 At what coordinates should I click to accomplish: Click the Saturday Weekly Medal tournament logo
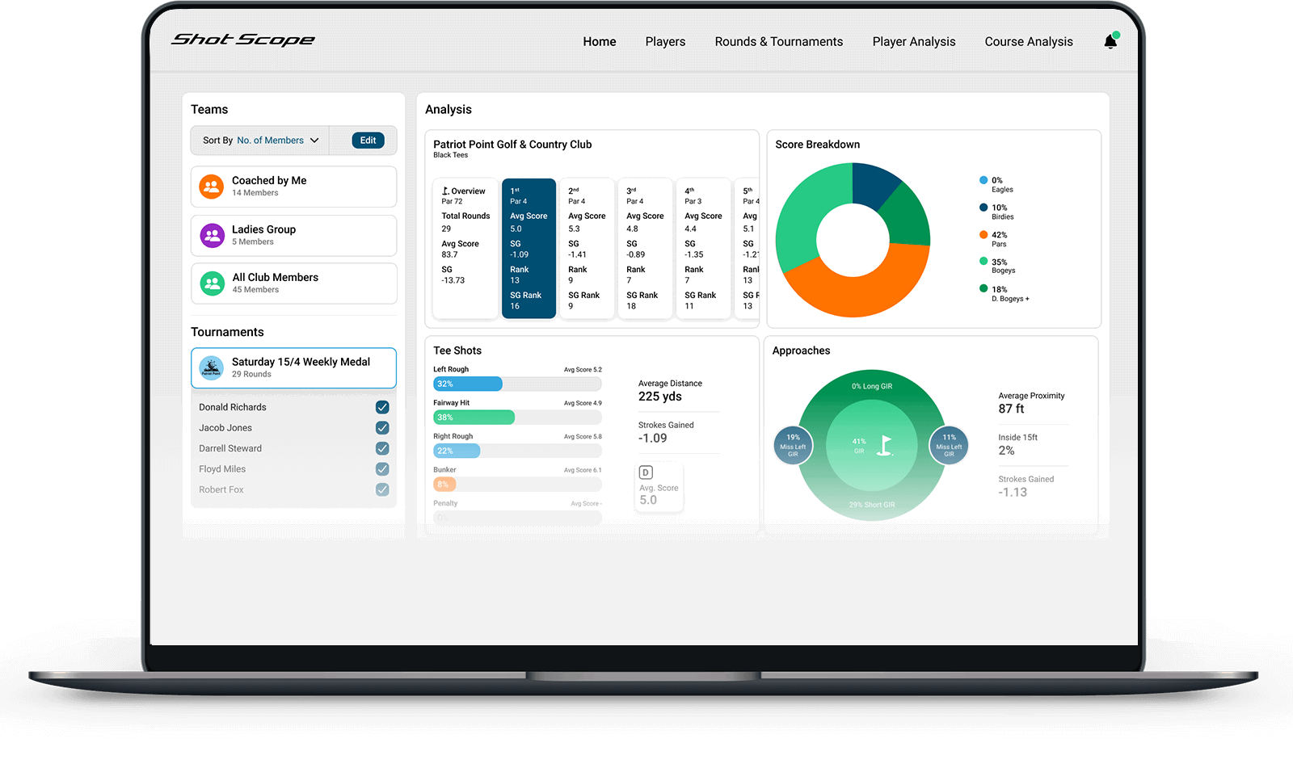pyautogui.click(x=211, y=367)
